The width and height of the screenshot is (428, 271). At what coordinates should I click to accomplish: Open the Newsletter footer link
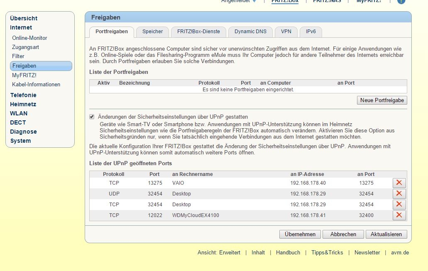[367, 253]
